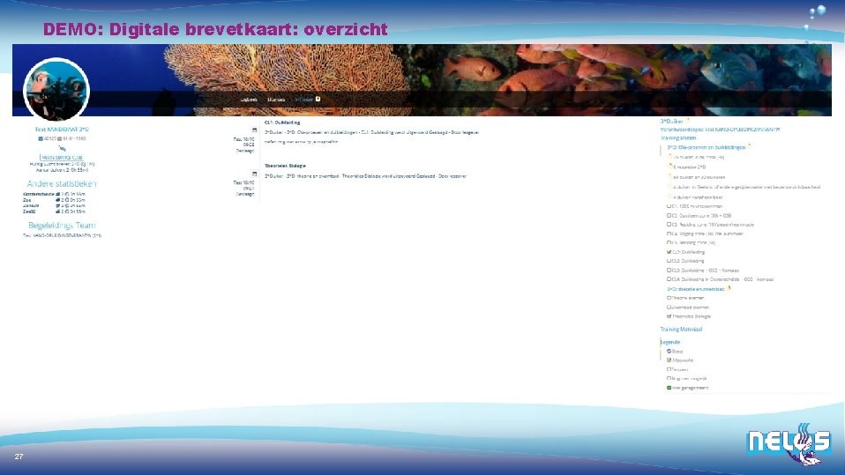Screen dimensions: 845x475
Task: Click the logbook icon in Zoetwater row
Action: coord(58,205)
